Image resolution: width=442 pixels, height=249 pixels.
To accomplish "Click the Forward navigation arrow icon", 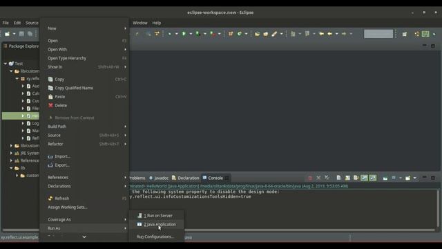I will point(344,34).
